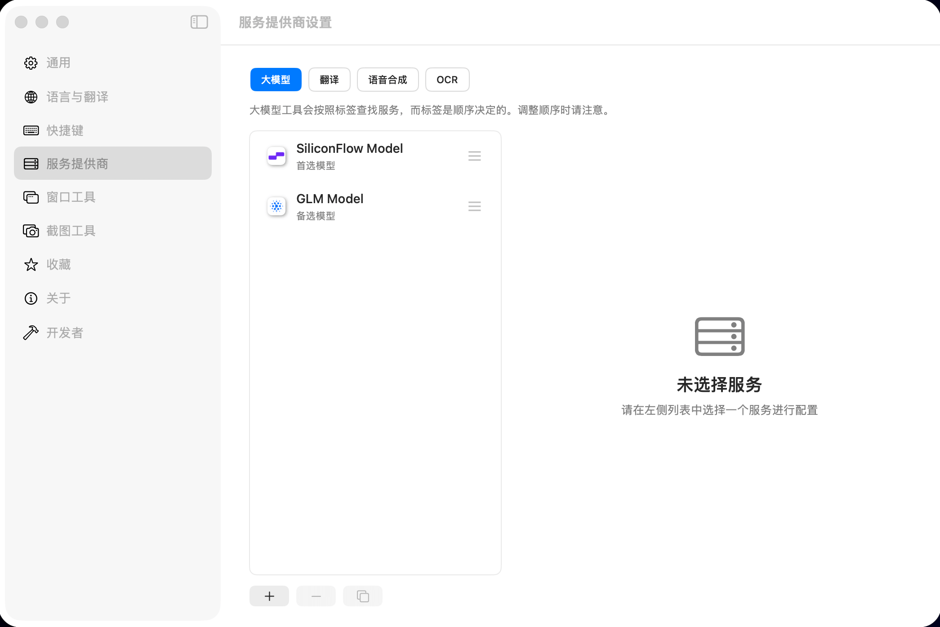Click GLM Model reorder handle
940x627 pixels.
pos(474,206)
